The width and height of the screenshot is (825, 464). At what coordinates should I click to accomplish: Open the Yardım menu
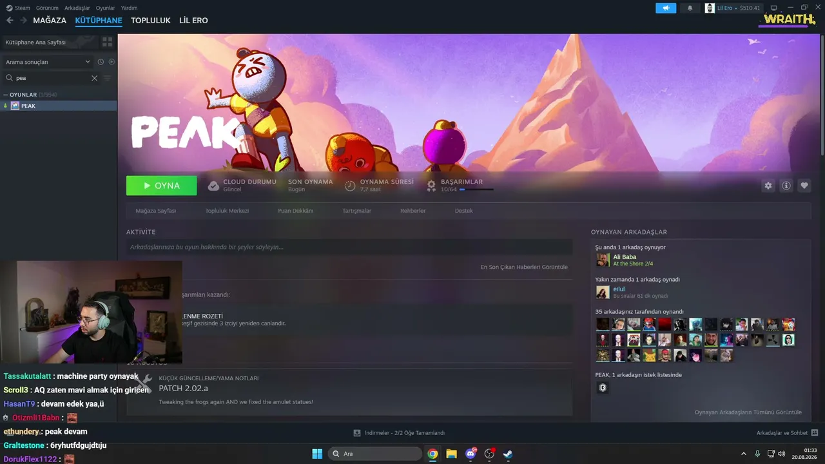tap(130, 8)
